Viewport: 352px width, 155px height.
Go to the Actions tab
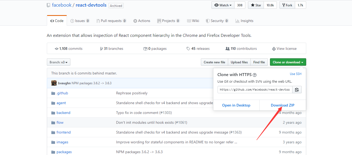142,21
